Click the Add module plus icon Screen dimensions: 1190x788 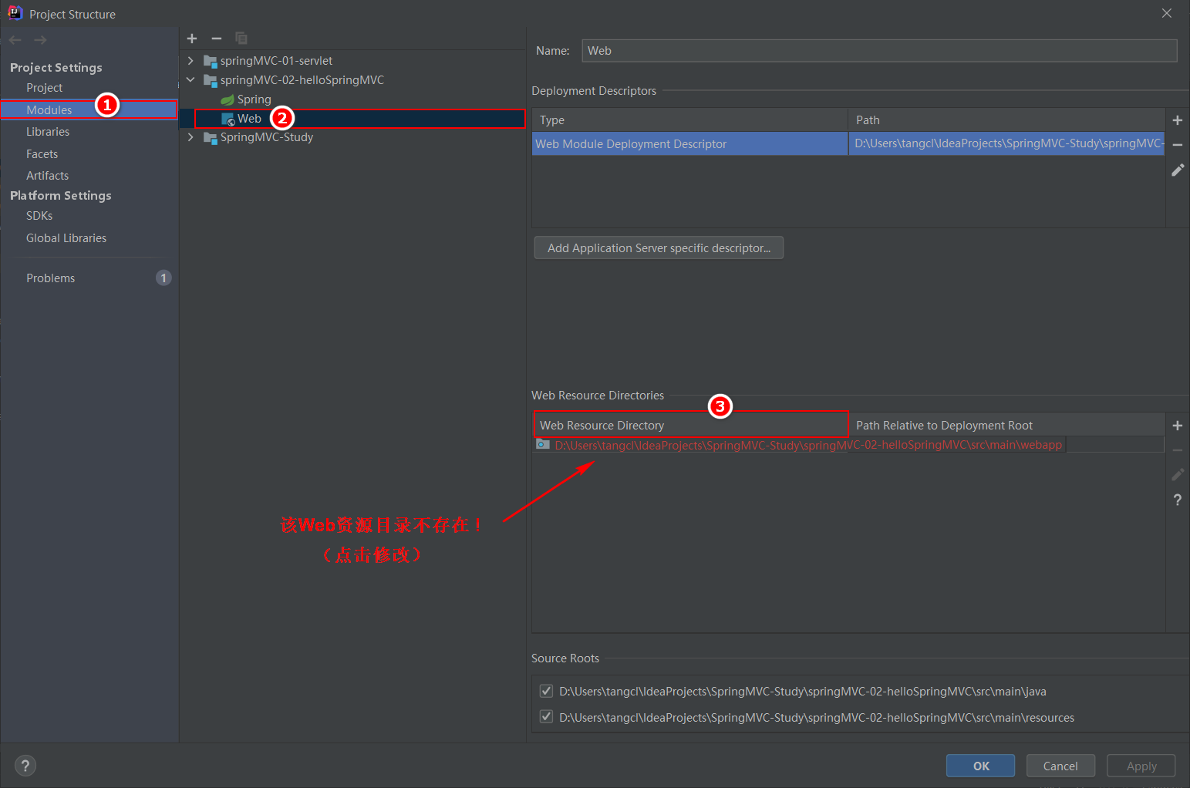pyautogui.click(x=192, y=39)
